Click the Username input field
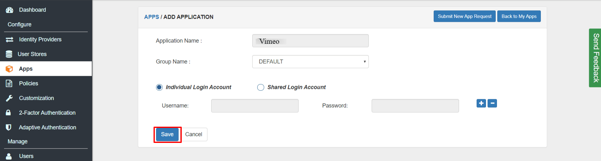This screenshot has height=161, width=601. [255, 106]
